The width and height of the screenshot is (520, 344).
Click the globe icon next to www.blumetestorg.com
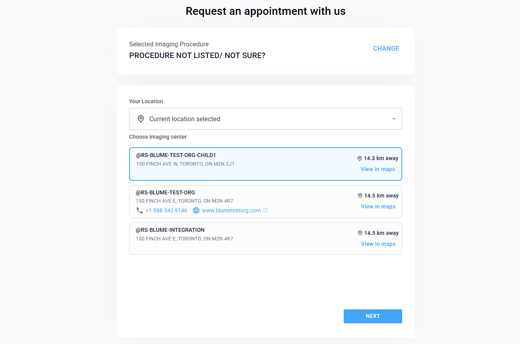[x=196, y=210]
